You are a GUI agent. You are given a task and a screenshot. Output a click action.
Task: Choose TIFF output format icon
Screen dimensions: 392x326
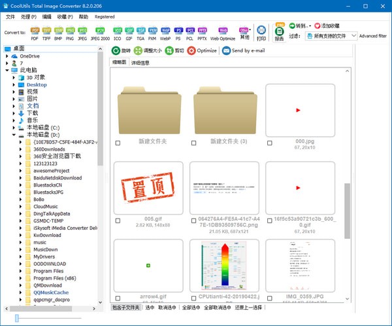point(46,31)
